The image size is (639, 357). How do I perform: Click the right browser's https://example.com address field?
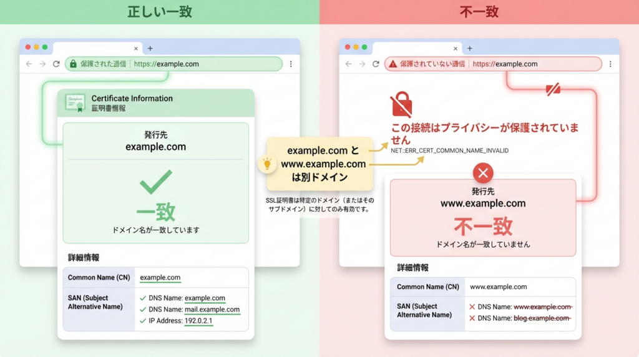505,64
